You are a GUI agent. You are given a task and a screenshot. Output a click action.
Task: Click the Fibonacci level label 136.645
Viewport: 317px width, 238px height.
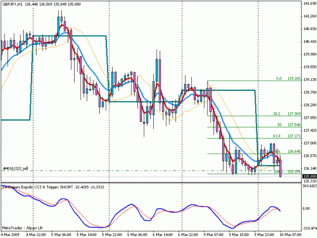click(294, 151)
